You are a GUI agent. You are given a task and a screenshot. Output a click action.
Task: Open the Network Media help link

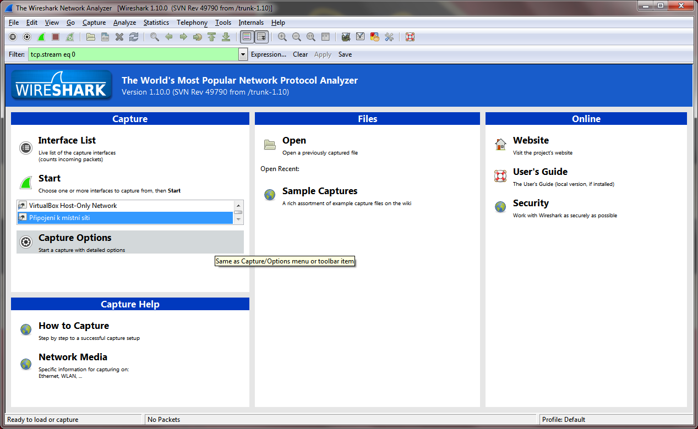73,358
